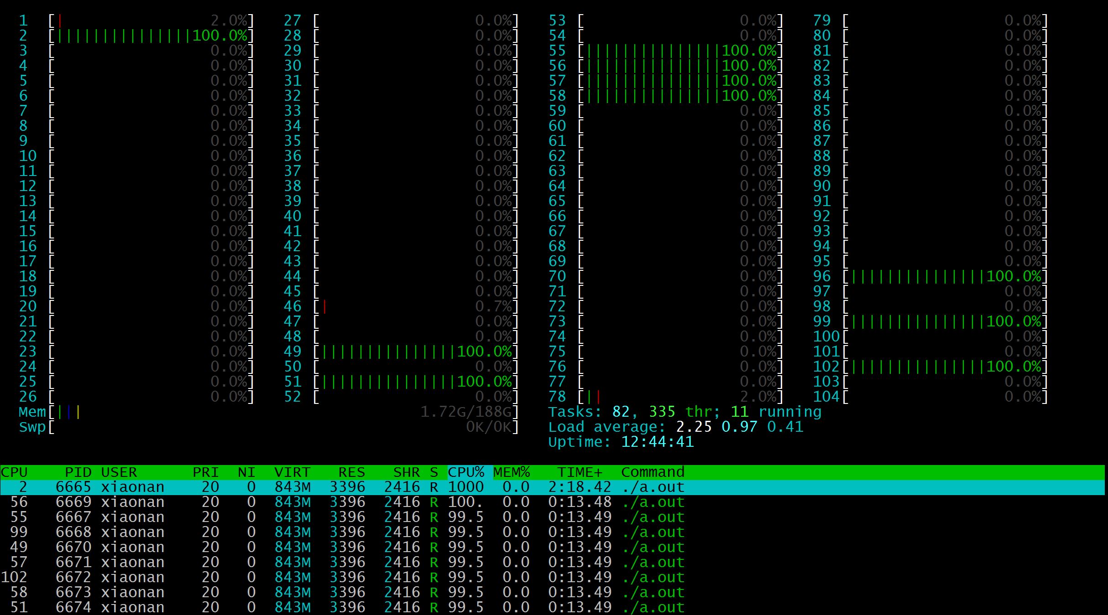Click the Tasks summary line

[685, 412]
